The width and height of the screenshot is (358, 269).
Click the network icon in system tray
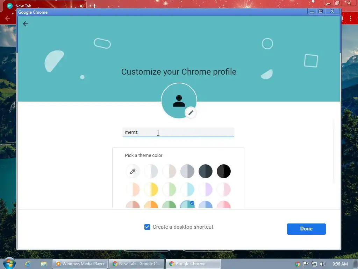[314, 264]
